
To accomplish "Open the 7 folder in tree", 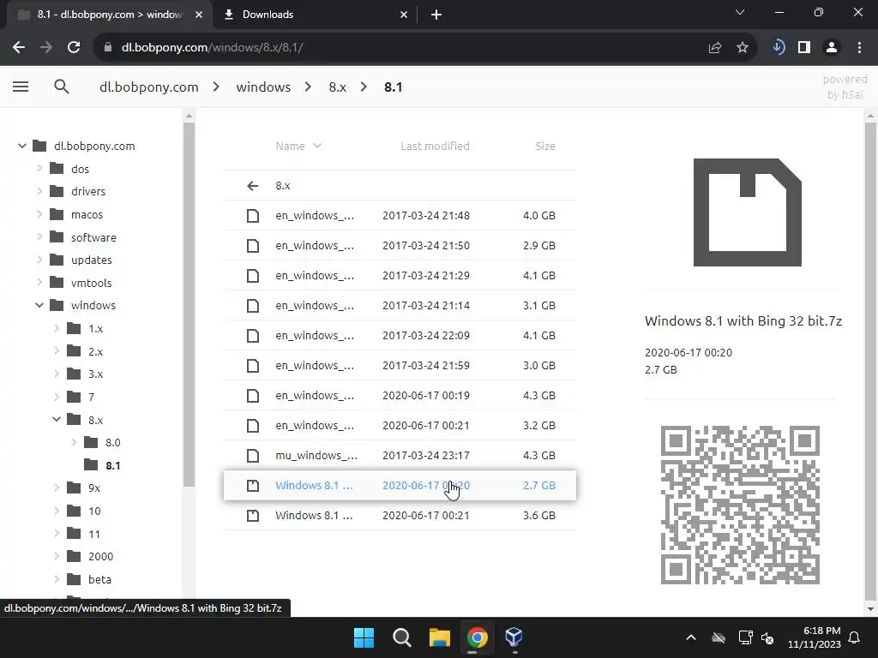I will [x=91, y=397].
